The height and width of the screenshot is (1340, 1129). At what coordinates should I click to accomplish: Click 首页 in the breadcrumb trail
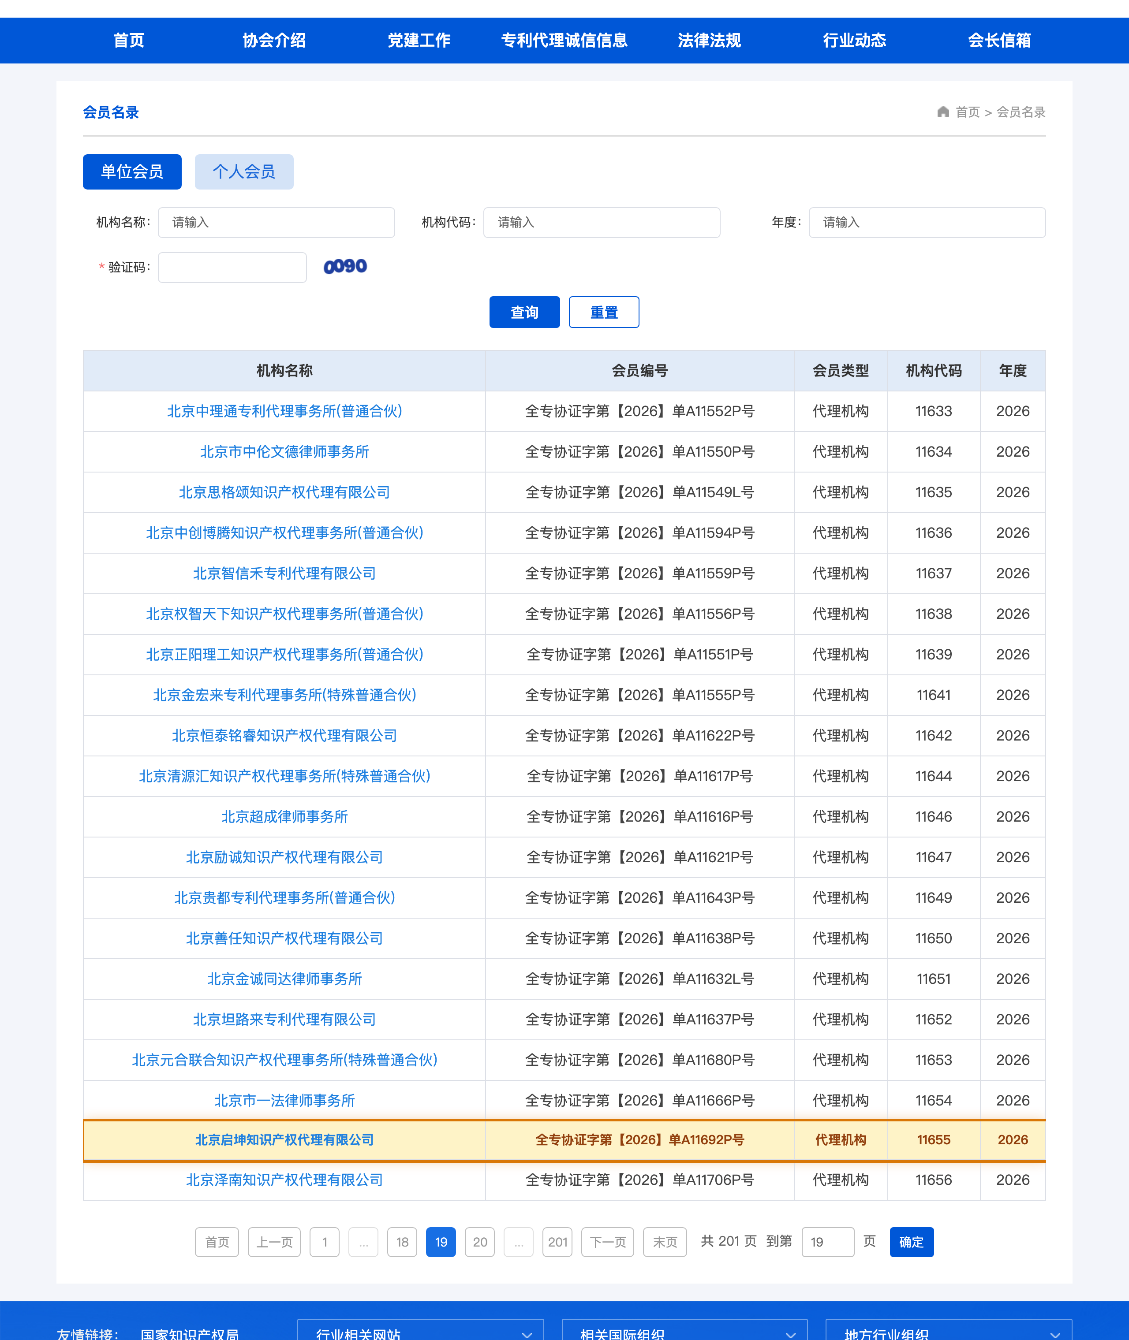click(968, 112)
